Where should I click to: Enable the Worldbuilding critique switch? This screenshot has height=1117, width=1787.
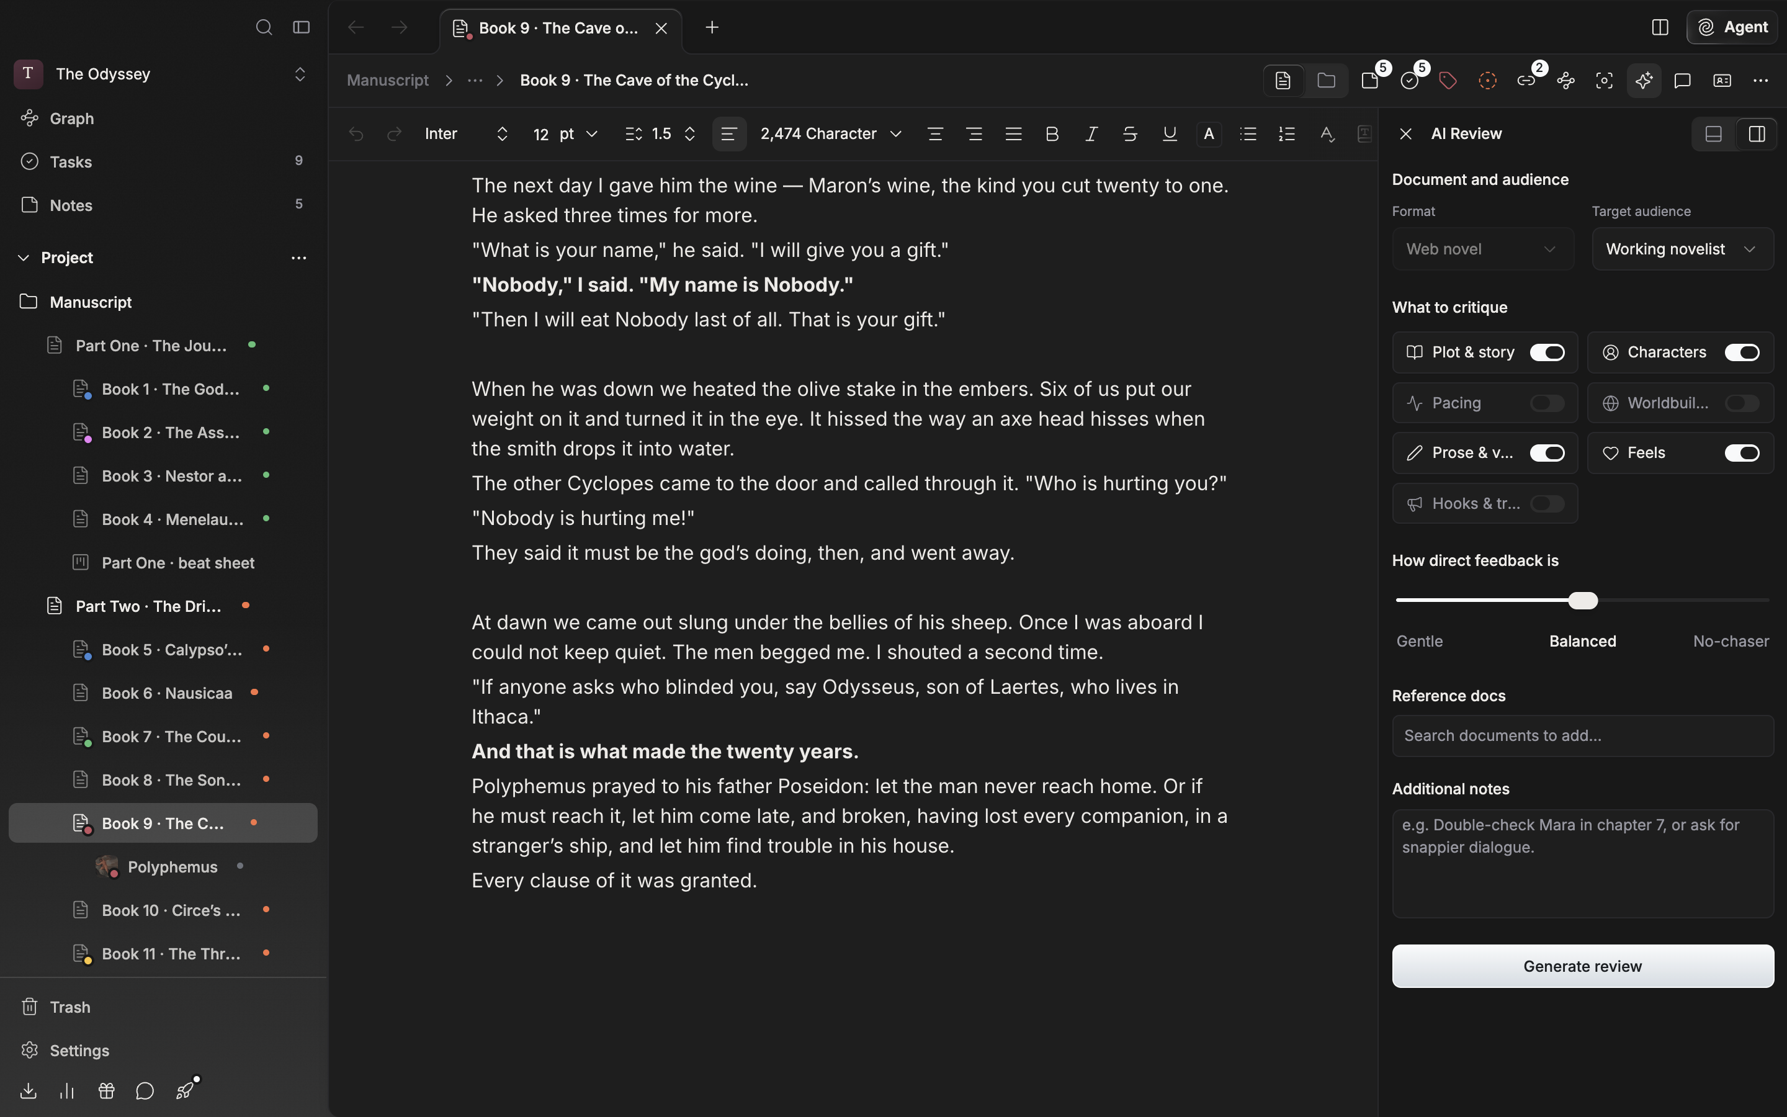pos(1742,403)
